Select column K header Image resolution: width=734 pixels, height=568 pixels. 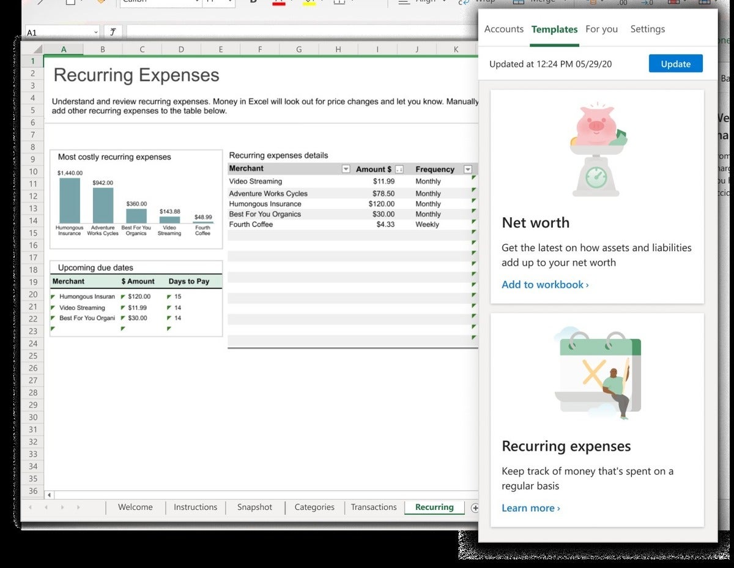coord(456,50)
